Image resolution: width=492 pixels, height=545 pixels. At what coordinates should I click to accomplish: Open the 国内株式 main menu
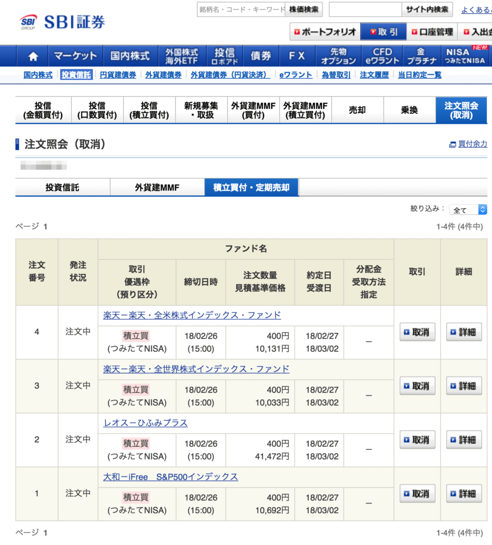point(130,56)
